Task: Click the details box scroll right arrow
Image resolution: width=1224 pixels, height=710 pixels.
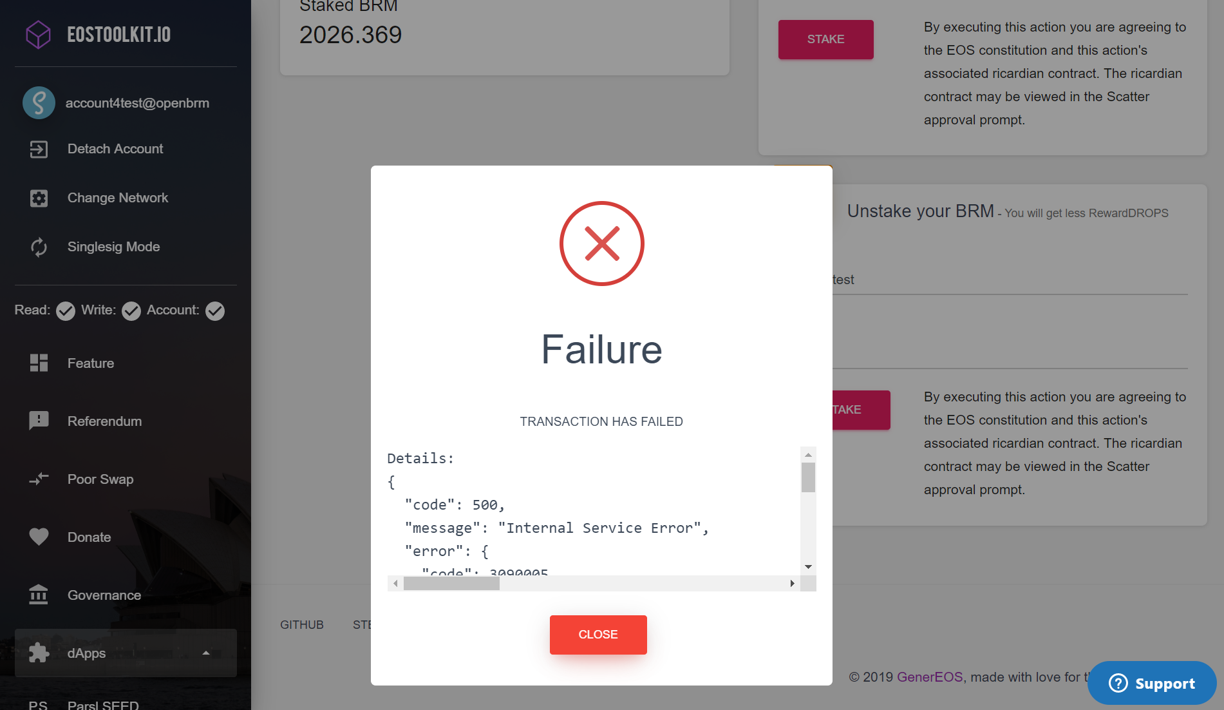Action: [793, 584]
